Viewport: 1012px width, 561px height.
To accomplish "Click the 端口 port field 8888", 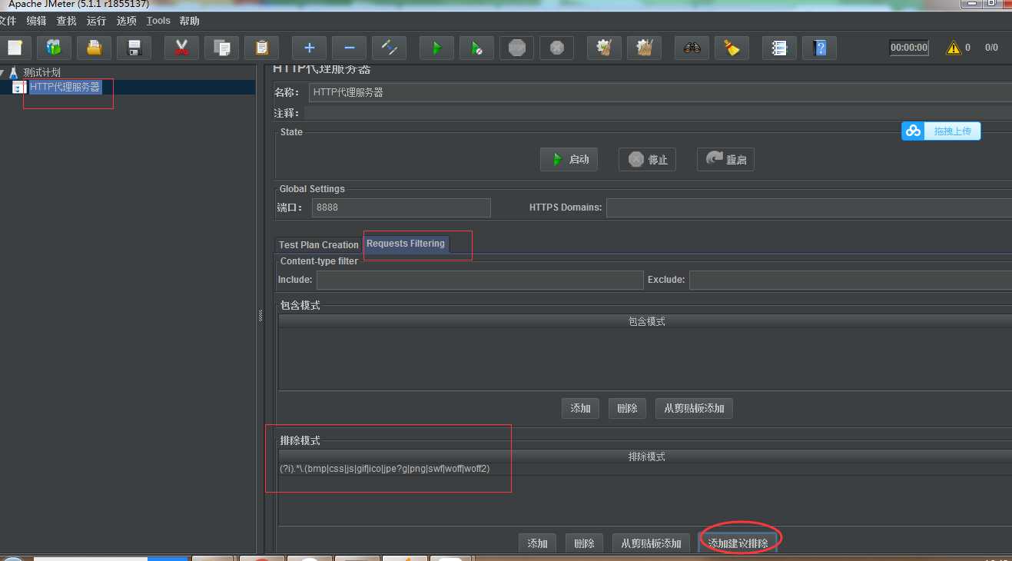I will pyautogui.click(x=401, y=207).
